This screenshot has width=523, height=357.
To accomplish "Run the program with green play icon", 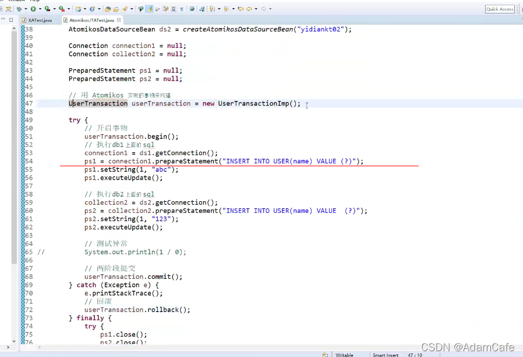I will click(33, 9).
